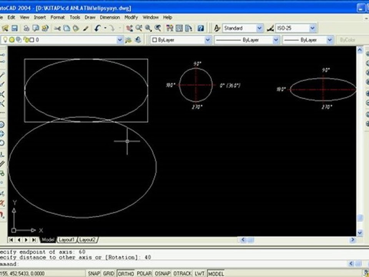Switch to the Layout2 tab
Viewport: 369px width, 277px height.
(87, 240)
